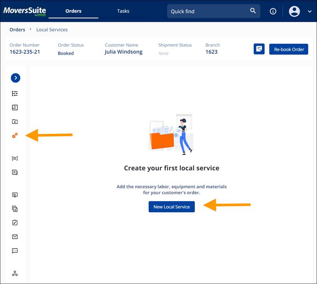Click the monitor icon in the sidebar

pos(15,195)
